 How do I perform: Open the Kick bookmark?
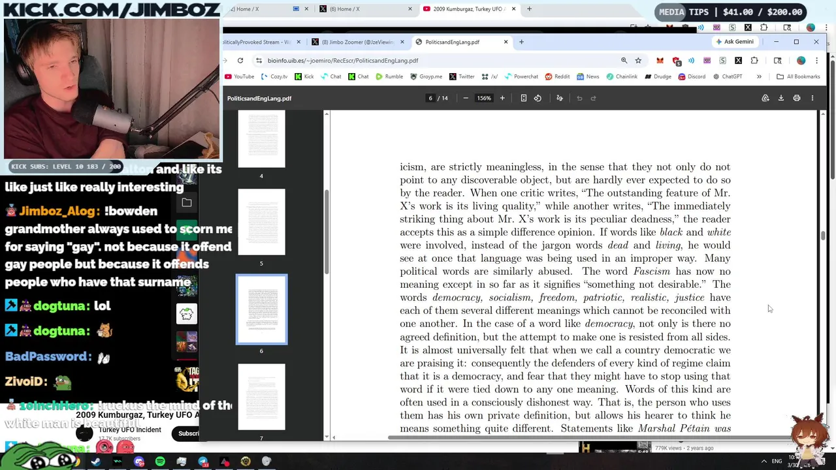304,76
